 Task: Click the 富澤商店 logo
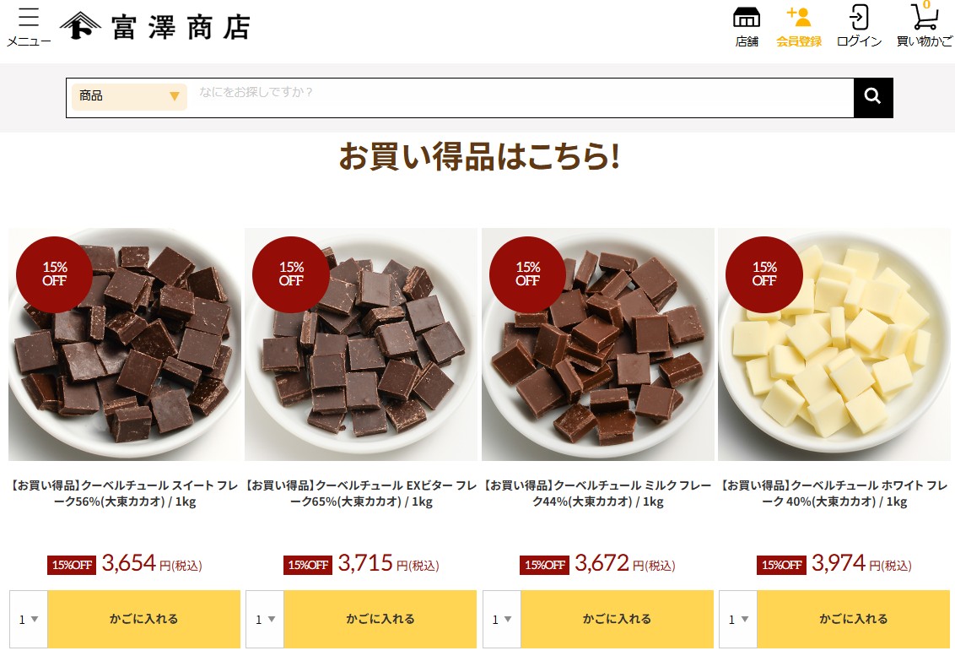(155, 27)
